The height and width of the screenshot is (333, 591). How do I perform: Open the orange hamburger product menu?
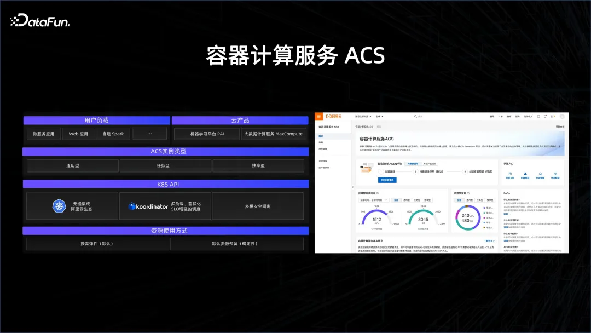[x=318, y=116]
